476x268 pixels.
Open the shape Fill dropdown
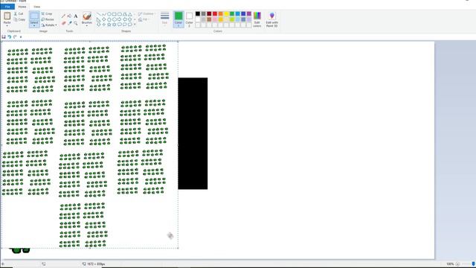click(144, 19)
